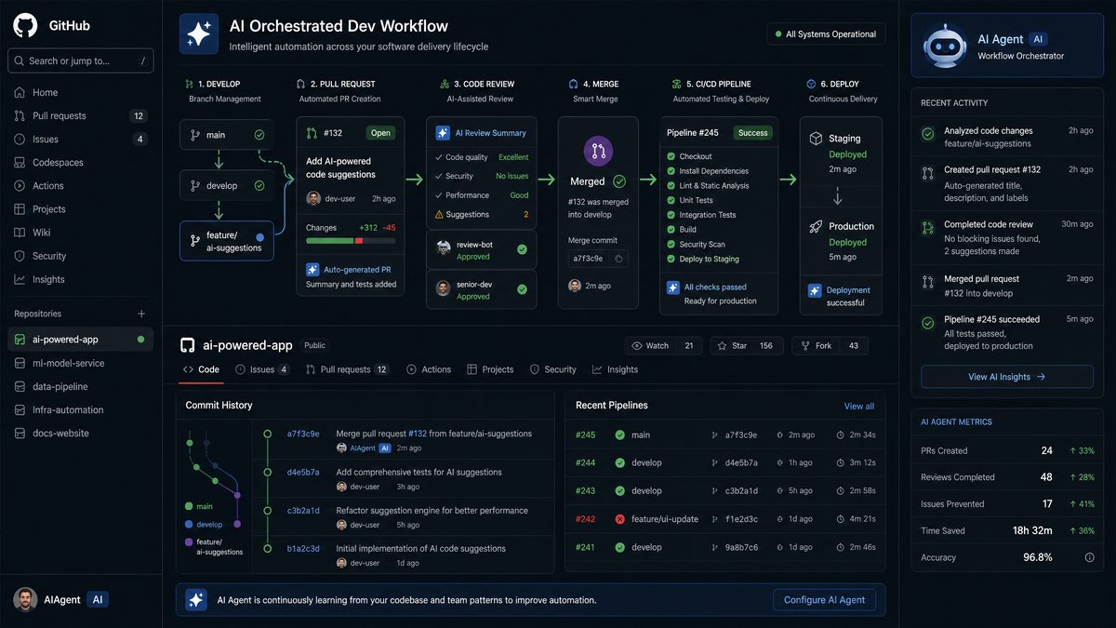This screenshot has width=1116, height=628.
Task: Click the Deploy to Staging step checkmark
Action: (671, 260)
